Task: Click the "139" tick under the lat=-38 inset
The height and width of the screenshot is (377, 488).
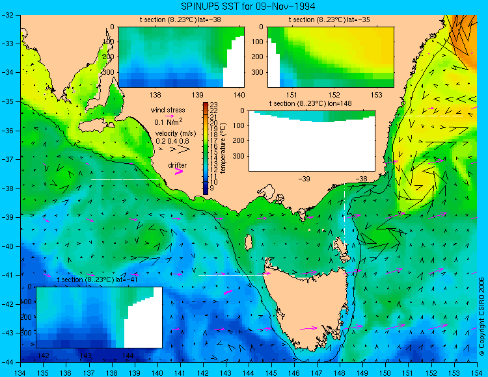Action: tap(197, 94)
